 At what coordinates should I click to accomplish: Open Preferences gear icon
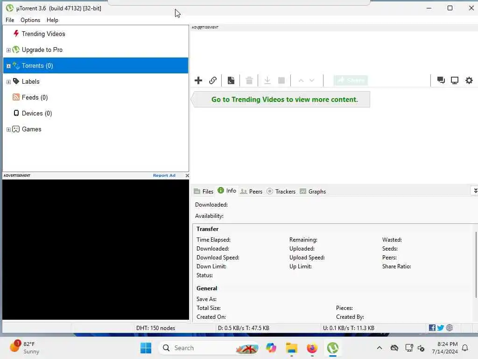pos(469,80)
